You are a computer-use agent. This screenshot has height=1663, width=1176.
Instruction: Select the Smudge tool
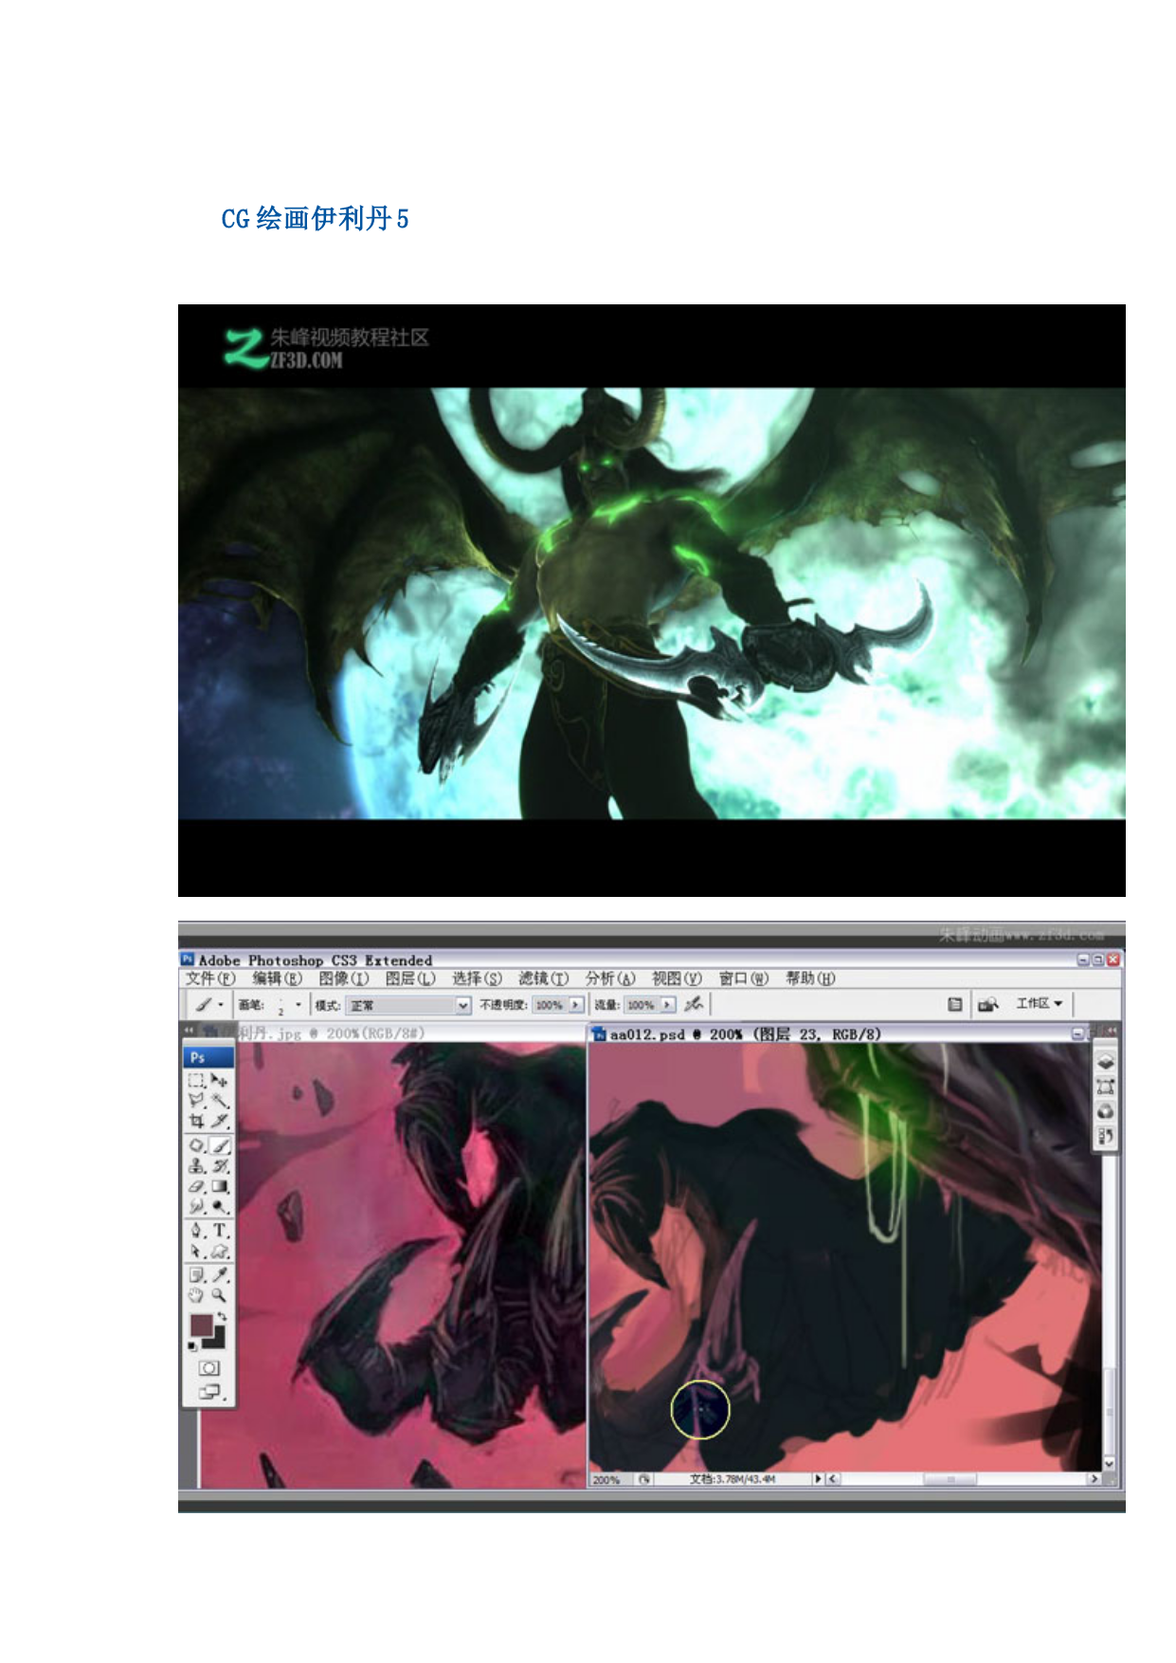[196, 1207]
